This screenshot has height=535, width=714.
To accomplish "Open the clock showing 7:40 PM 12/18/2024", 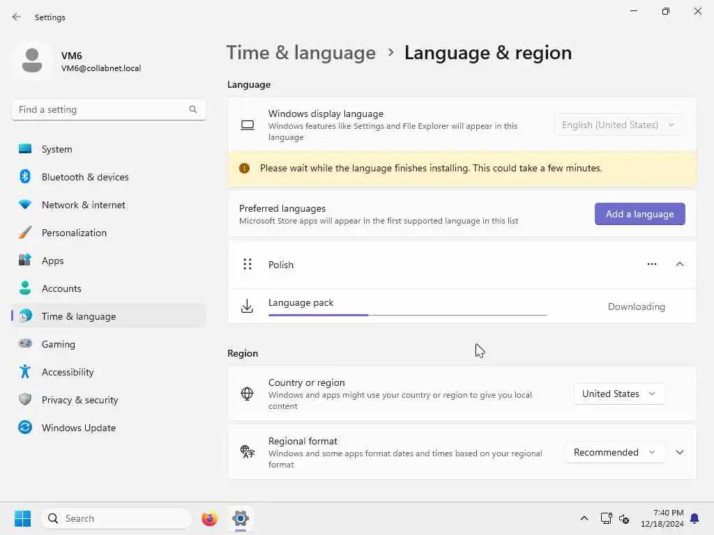I will coord(662,518).
